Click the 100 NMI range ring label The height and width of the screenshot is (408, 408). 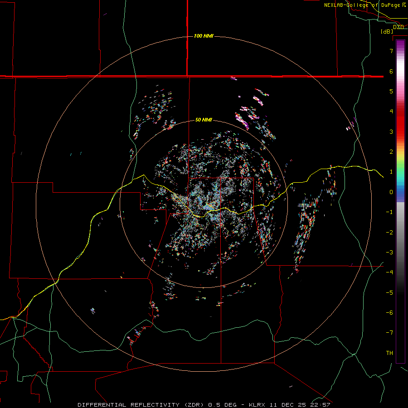[x=204, y=36]
